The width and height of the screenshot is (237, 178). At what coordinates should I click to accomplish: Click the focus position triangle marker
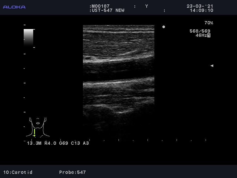(x=212, y=66)
